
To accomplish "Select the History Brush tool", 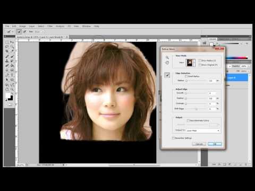I will click(12, 61).
